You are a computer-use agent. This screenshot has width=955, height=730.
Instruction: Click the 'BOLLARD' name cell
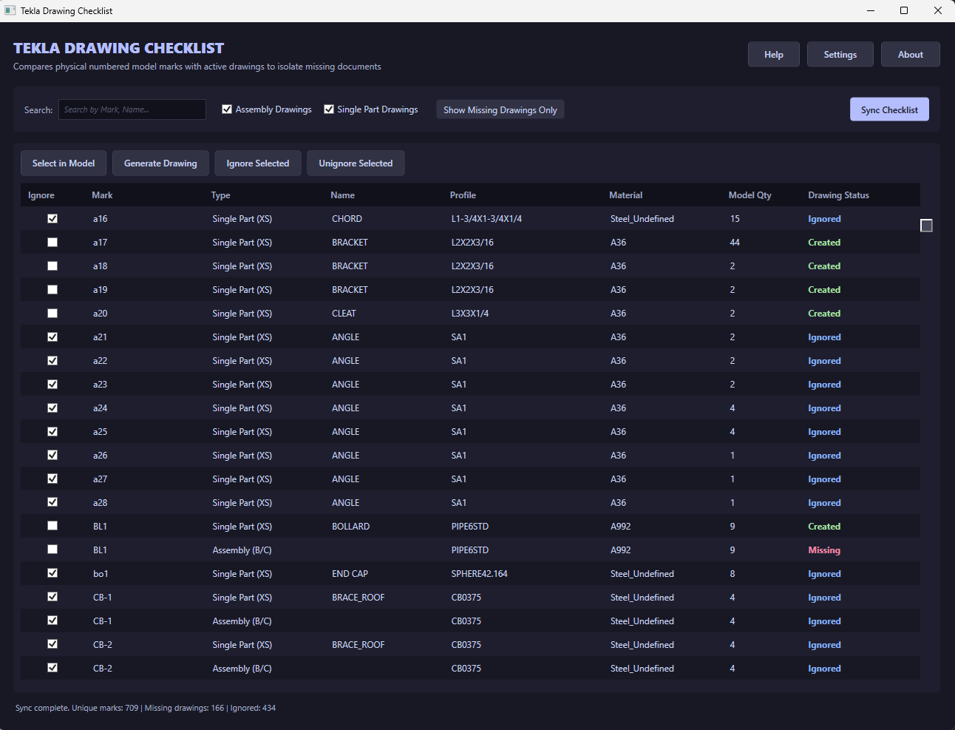tap(350, 527)
